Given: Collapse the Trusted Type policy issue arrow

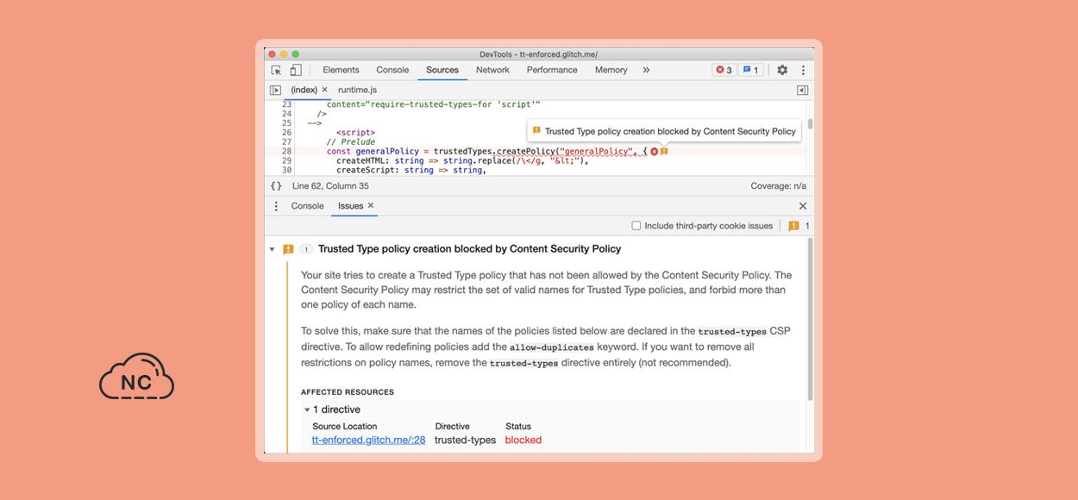Looking at the screenshot, I should coord(272,249).
